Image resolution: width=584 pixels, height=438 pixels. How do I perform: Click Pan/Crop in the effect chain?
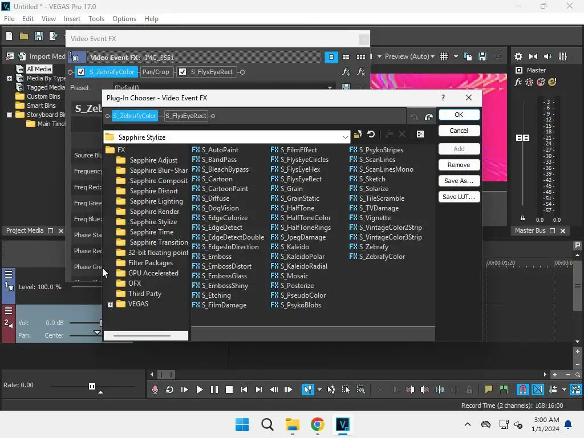pyautogui.click(x=156, y=72)
